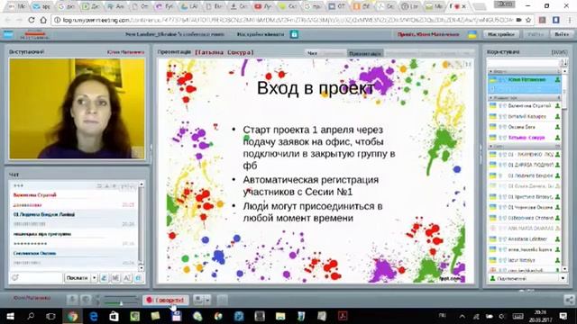Click the Настройки button
Screen dimensions: 577x324
501,34
